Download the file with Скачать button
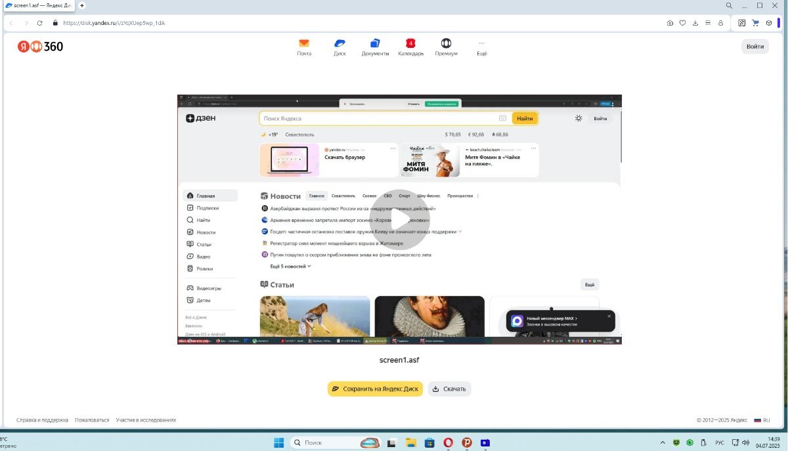 (449, 389)
